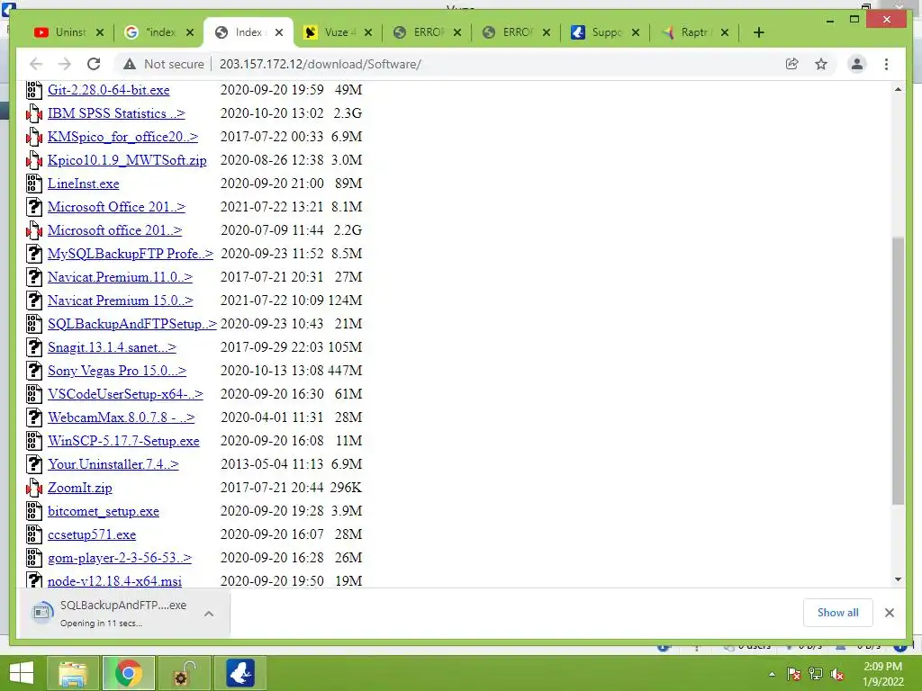Open ccsetup571.exe link

[92, 534]
